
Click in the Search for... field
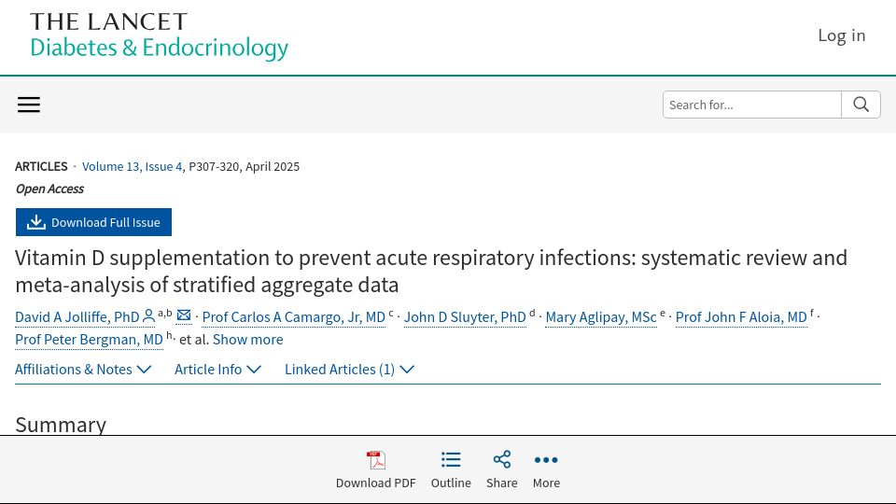point(752,105)
